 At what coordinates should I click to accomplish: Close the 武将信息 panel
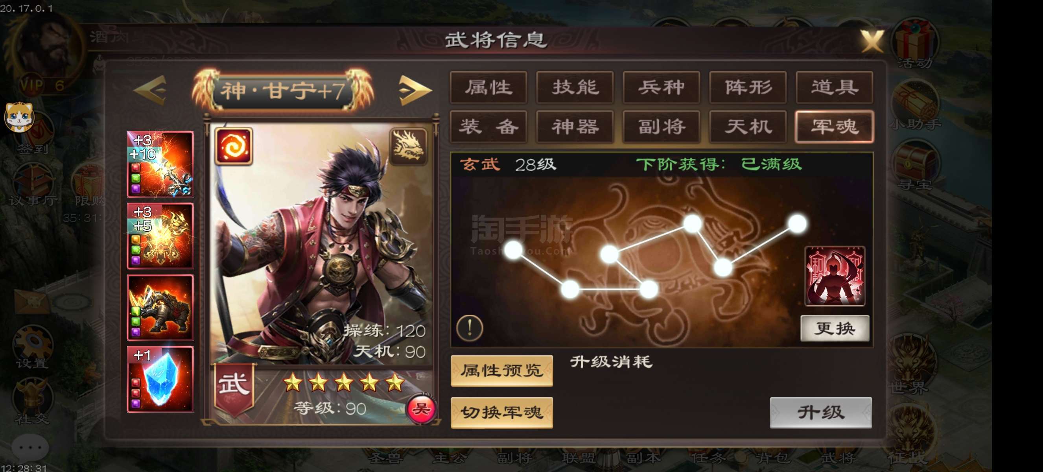tap(873, 41)
